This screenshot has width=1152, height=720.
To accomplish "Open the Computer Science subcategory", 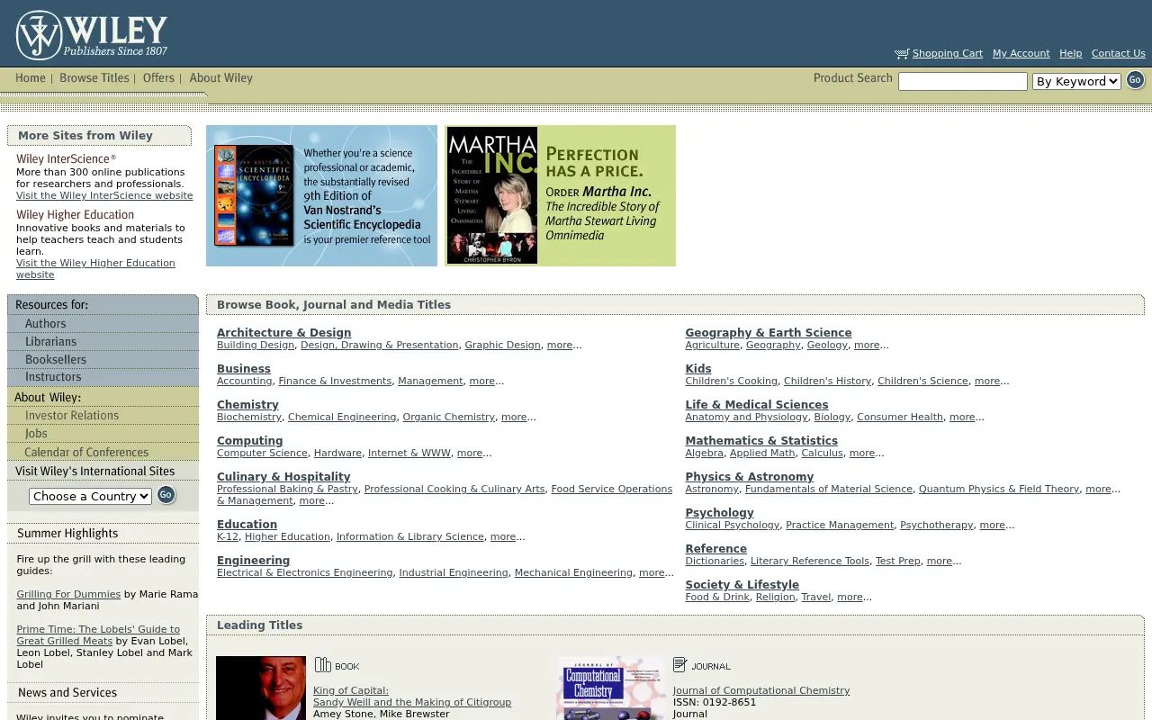I will 262,453.
